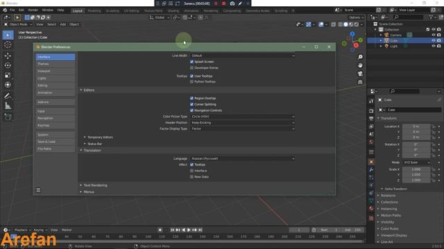This screenshot has width=444, height=249.
Task: Open Factor Display Type dropdown
Action: click(x=243, y=129)
